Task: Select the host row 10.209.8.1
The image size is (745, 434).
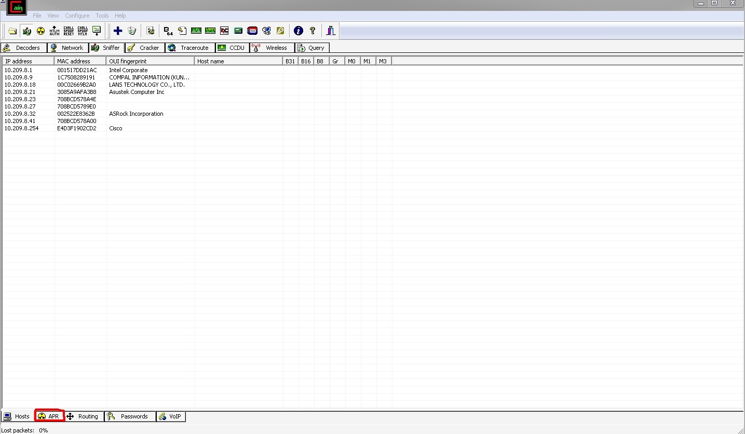Action: [197, 70]
